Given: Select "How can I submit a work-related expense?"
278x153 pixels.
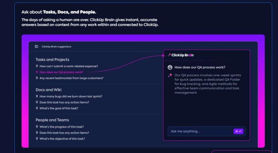Looking at the screenshot, I should pos(69,66).
